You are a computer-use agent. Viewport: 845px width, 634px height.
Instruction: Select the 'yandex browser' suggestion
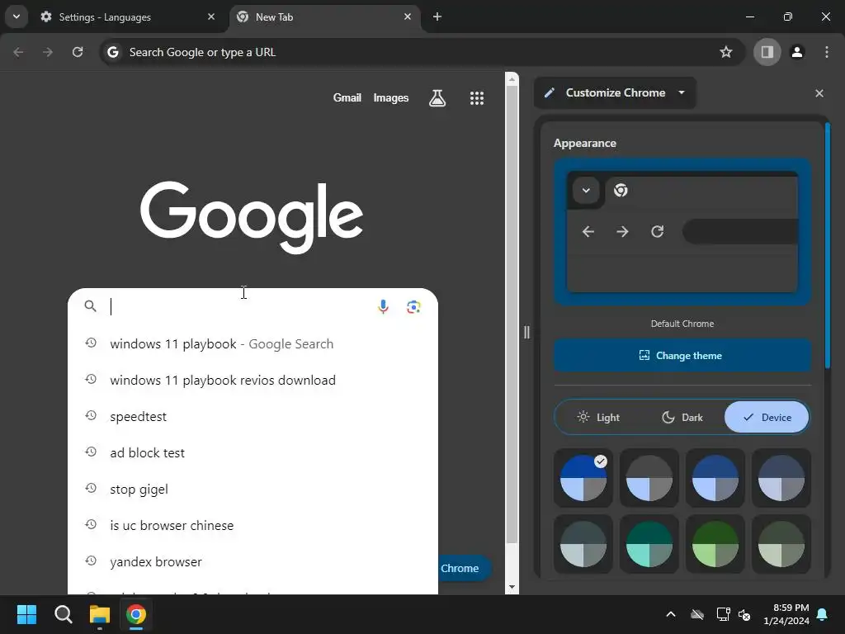253,561
